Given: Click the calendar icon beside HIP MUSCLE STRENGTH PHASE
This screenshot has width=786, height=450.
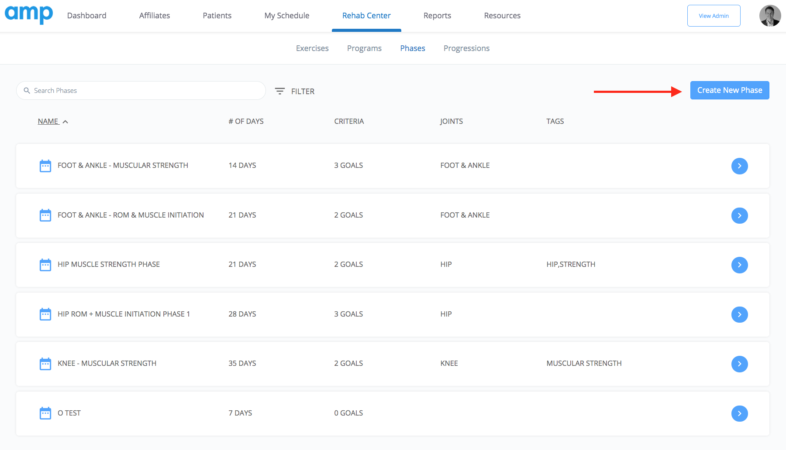Looking at the screenshot, I should pyautogui.click(x=45, y=265).
